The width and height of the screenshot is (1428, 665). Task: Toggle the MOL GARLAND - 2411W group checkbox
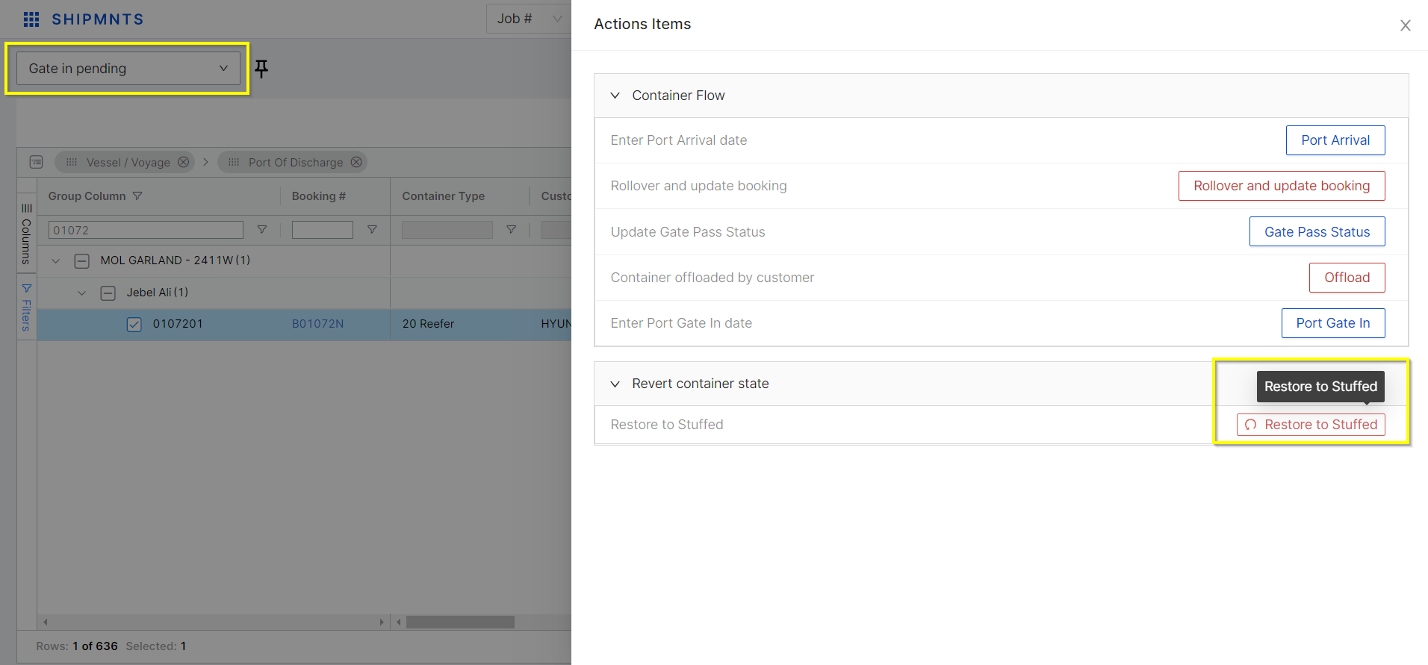[82, 260]
